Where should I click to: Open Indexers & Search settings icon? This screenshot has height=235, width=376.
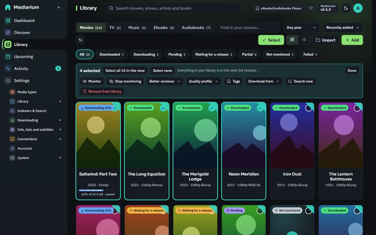coord(12,111)
